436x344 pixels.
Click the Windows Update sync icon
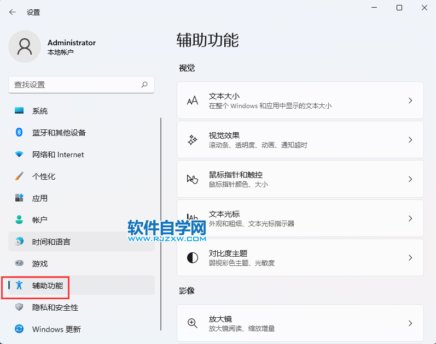tap(19, 329)
